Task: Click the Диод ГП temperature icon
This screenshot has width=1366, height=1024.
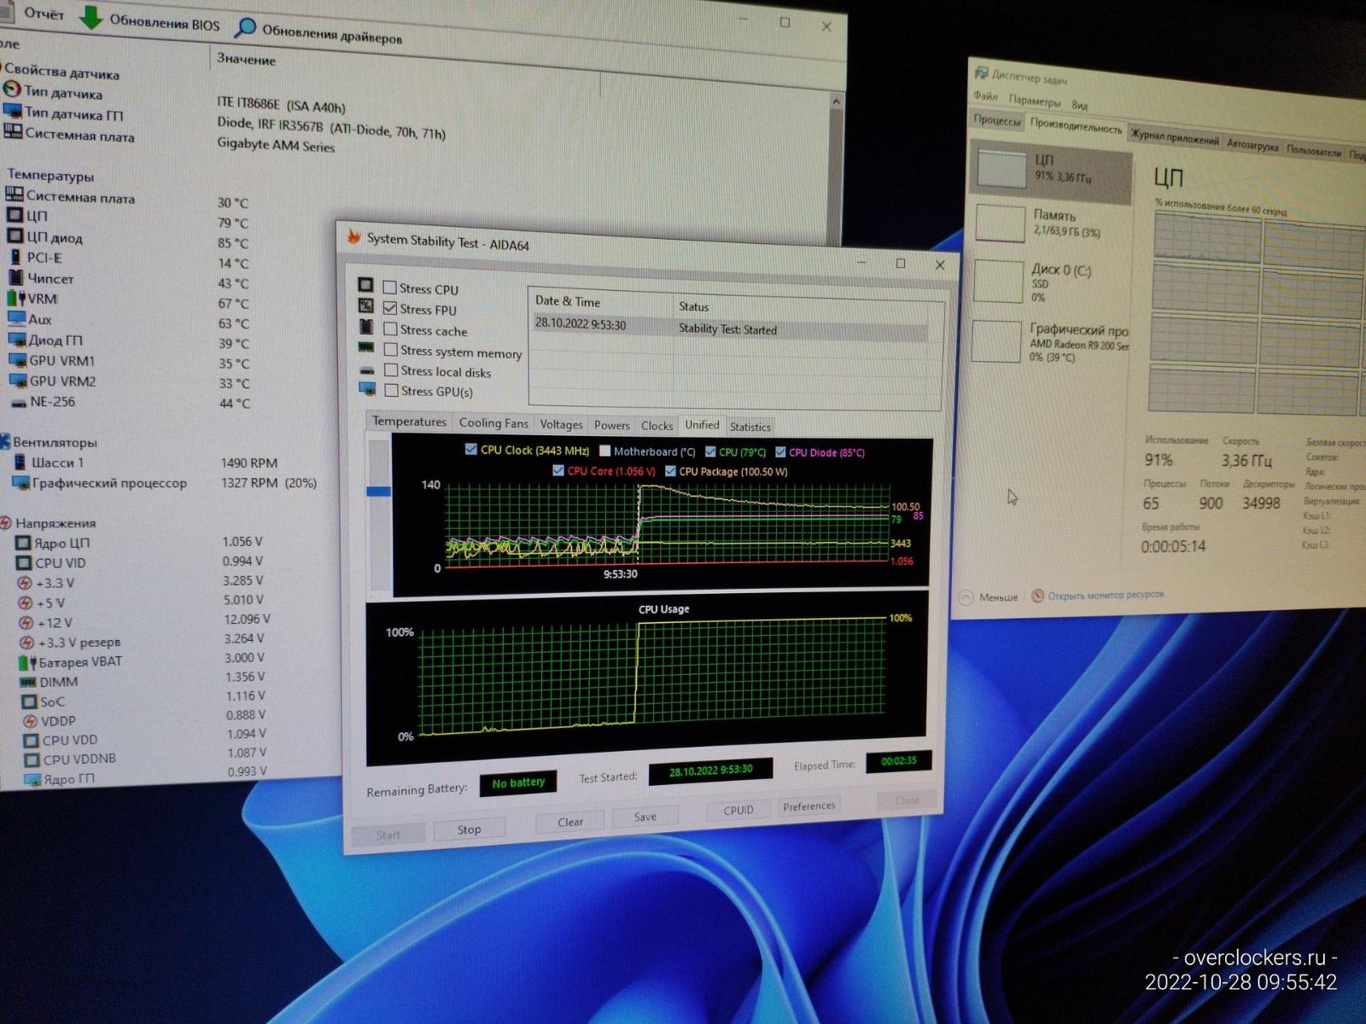Action: 17,340
